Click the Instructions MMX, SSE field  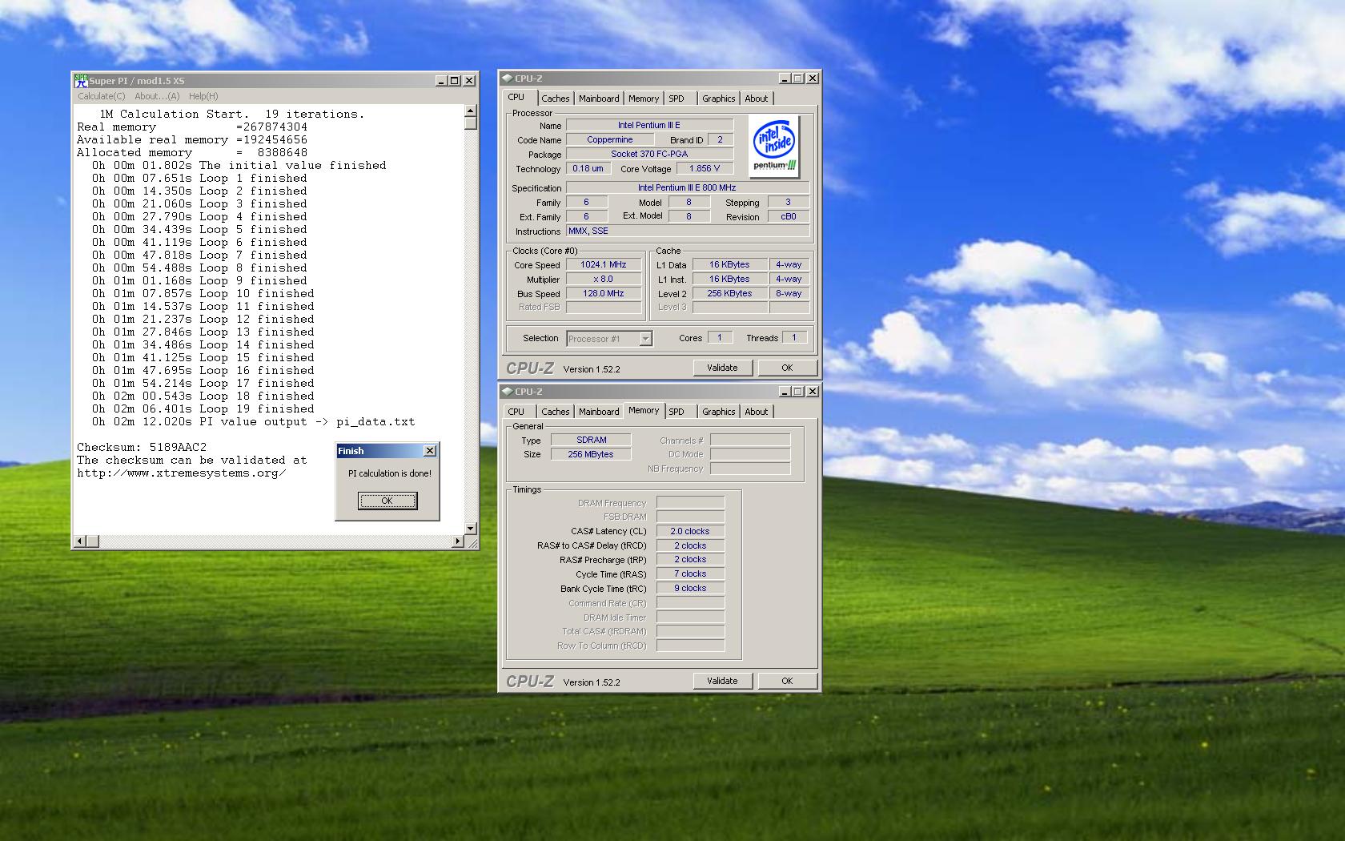(687, 231)
